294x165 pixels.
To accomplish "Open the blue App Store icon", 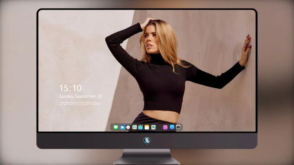I will point(172,127).
